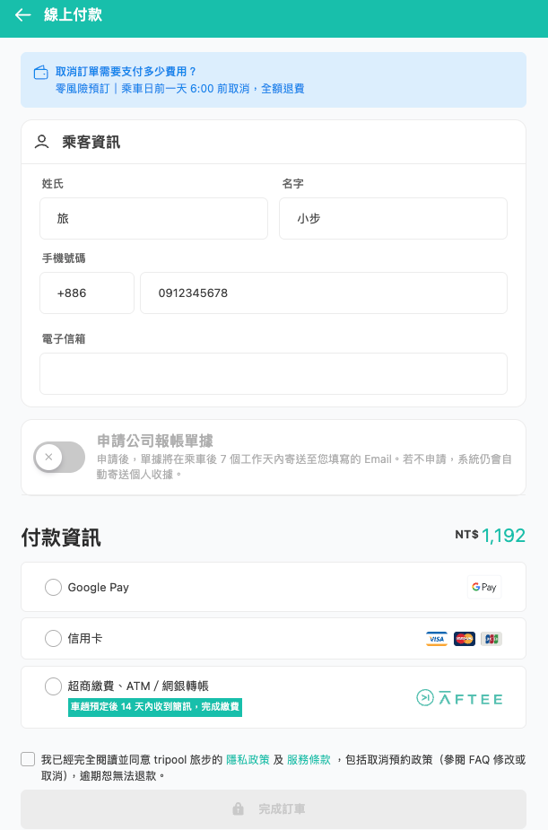Click the Visa card icon
Screen dimensions: 548x830
[437, 638]
